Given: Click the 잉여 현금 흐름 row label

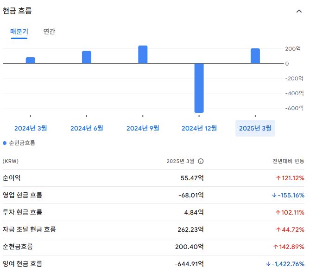Looking at the screenshot, I should pyautogui.click(x=22, y=264).
